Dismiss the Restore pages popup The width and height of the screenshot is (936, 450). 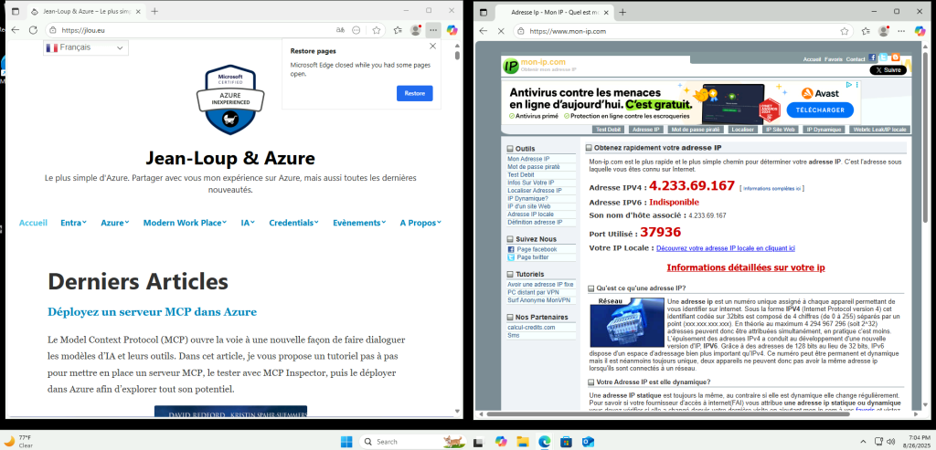pyautogui.click(x=432, y=46)
